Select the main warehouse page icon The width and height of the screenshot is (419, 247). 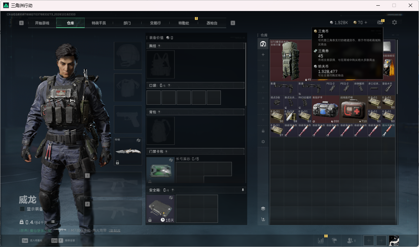(263, 44)
